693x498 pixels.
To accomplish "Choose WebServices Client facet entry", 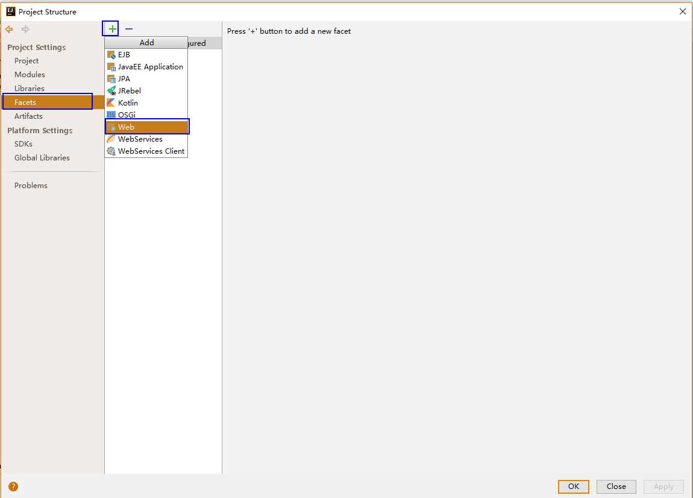I will click(x=146, y=151).
